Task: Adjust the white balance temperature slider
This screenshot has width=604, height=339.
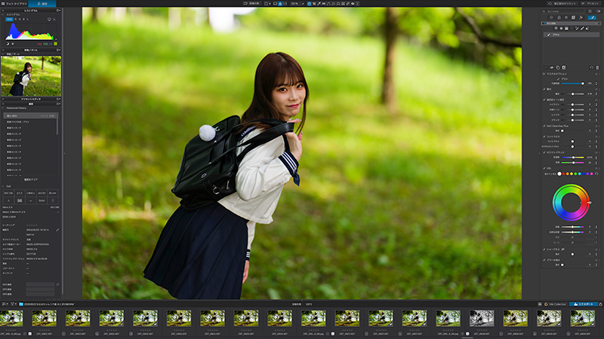Action: 573,157
